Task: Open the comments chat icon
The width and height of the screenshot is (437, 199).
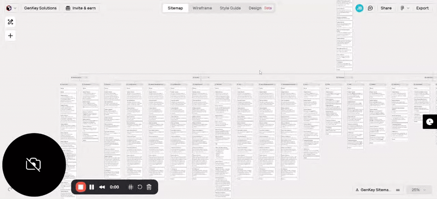Action: coord(370,8)
